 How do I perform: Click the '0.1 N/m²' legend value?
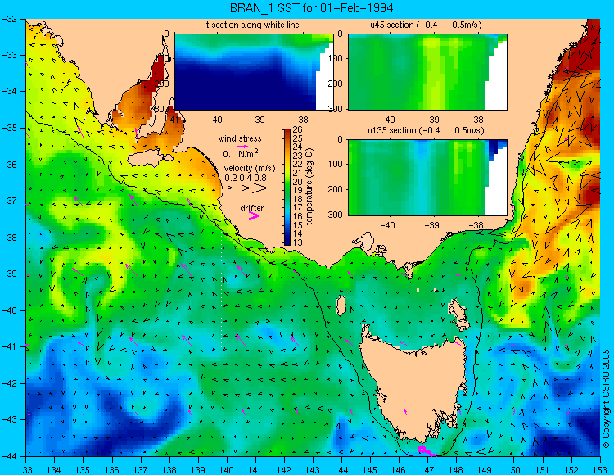(241, 153)
